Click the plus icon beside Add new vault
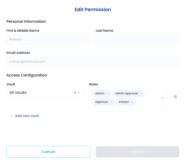Image resolution: width=186 pixels, height=162 pixels. (11, 116)
